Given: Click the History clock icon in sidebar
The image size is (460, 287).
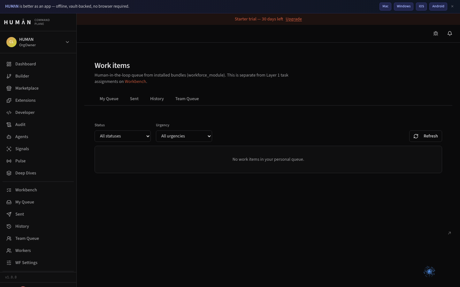Looking at the screenshot, I should 9,226.
